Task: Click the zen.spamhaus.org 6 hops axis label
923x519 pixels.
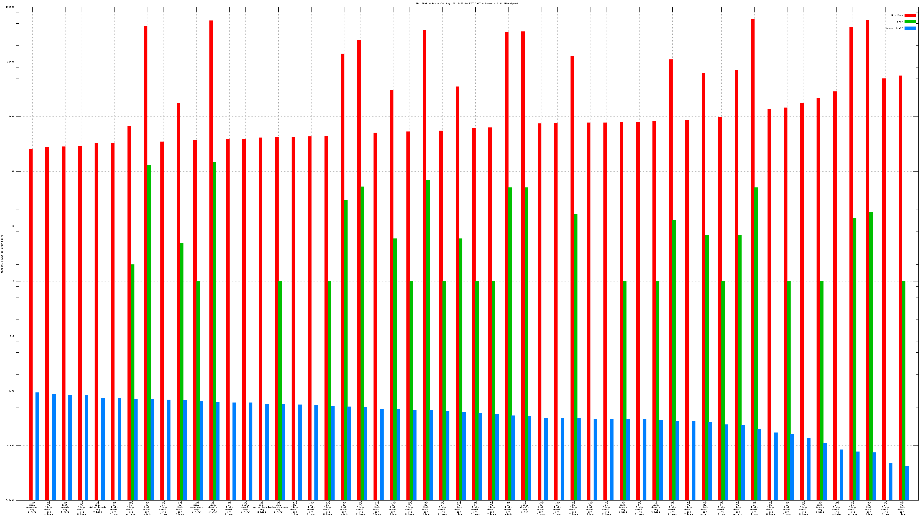Action: click(196, 507)
